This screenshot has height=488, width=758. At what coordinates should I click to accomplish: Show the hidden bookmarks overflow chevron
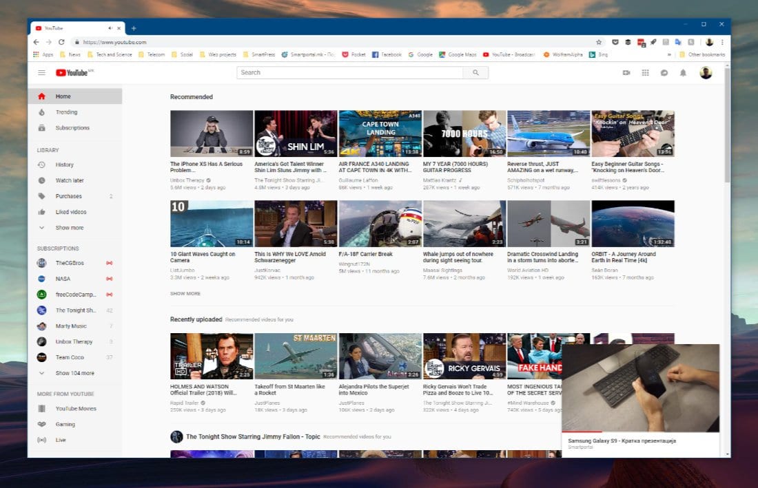point(669,54)
